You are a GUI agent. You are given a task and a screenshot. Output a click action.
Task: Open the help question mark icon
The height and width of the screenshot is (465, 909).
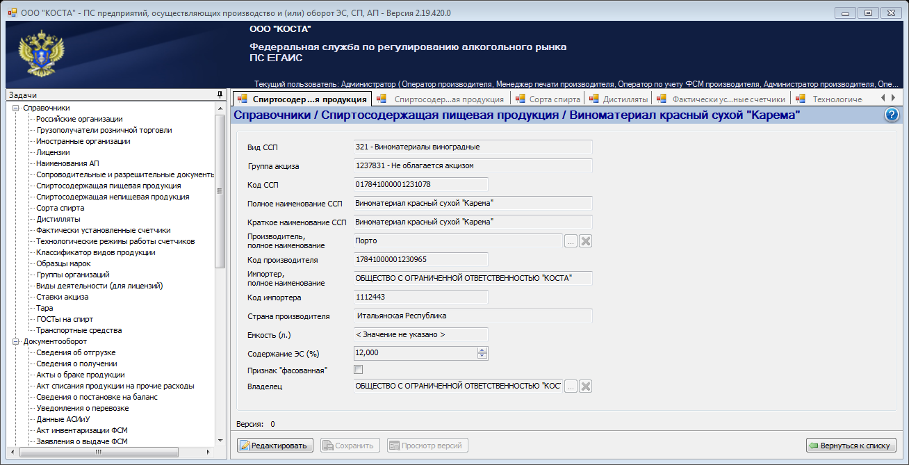892,115
